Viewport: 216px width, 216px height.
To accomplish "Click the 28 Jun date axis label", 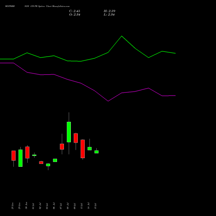I will (13, 206).
